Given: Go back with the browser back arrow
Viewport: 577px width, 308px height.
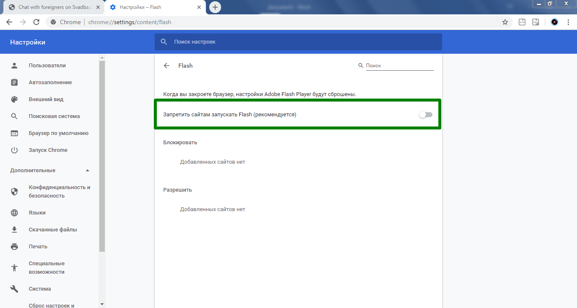Looking at the screenshot, I should pyautogui.click(x=9, y=22).
